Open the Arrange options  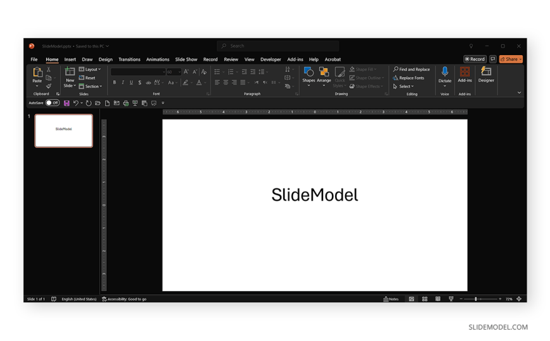point(324,76)
